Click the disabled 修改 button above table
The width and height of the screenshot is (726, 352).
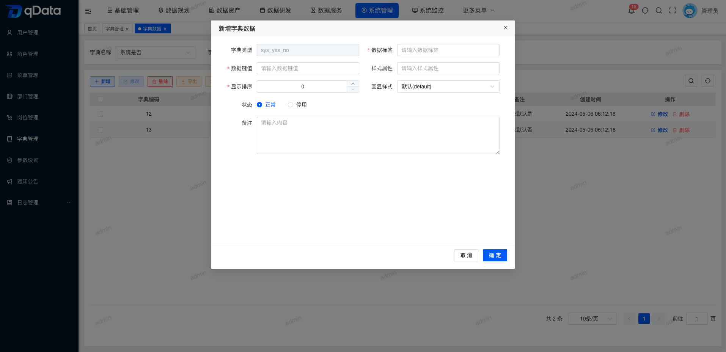click(131, 82)
